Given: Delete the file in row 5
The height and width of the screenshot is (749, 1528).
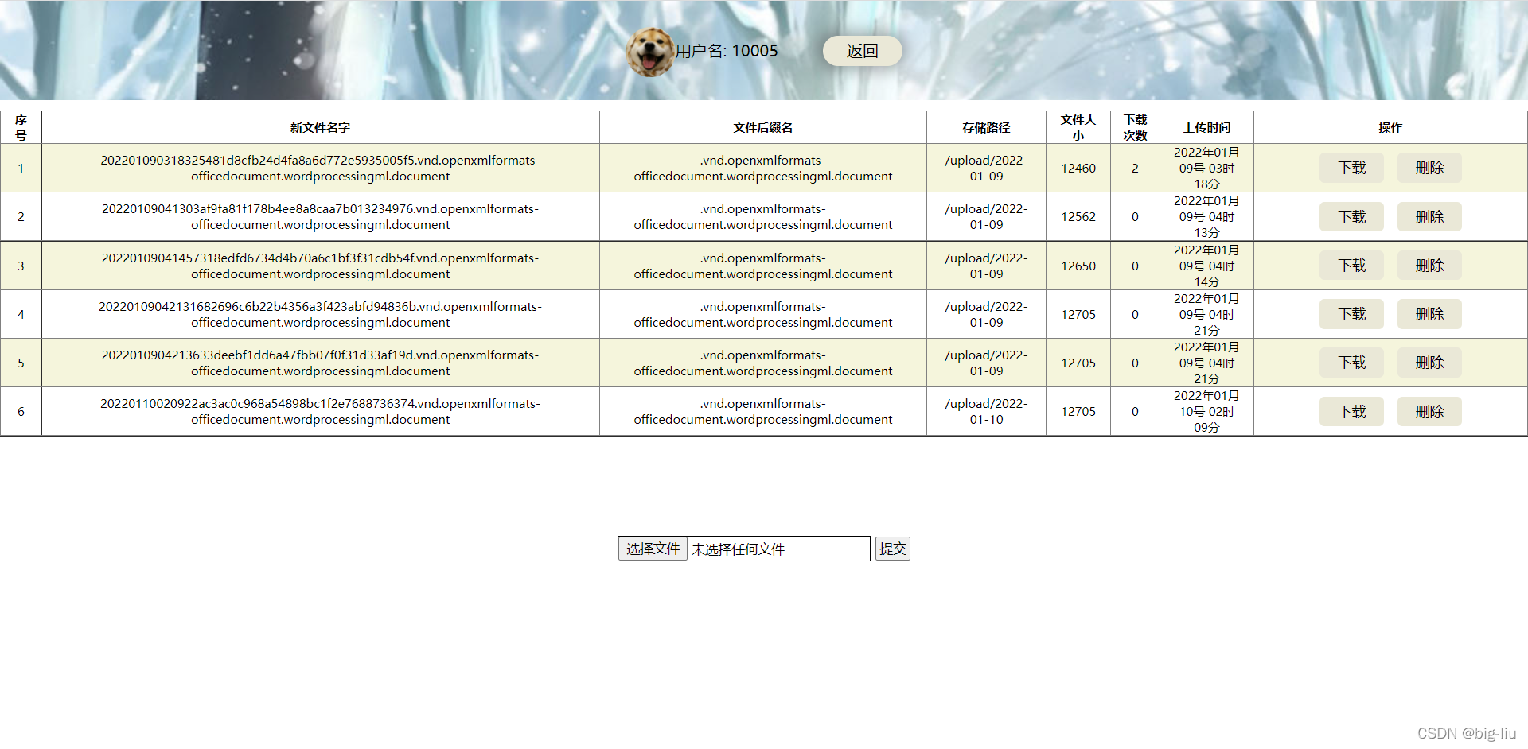Looking at the screenshot, I should 1429,363.
